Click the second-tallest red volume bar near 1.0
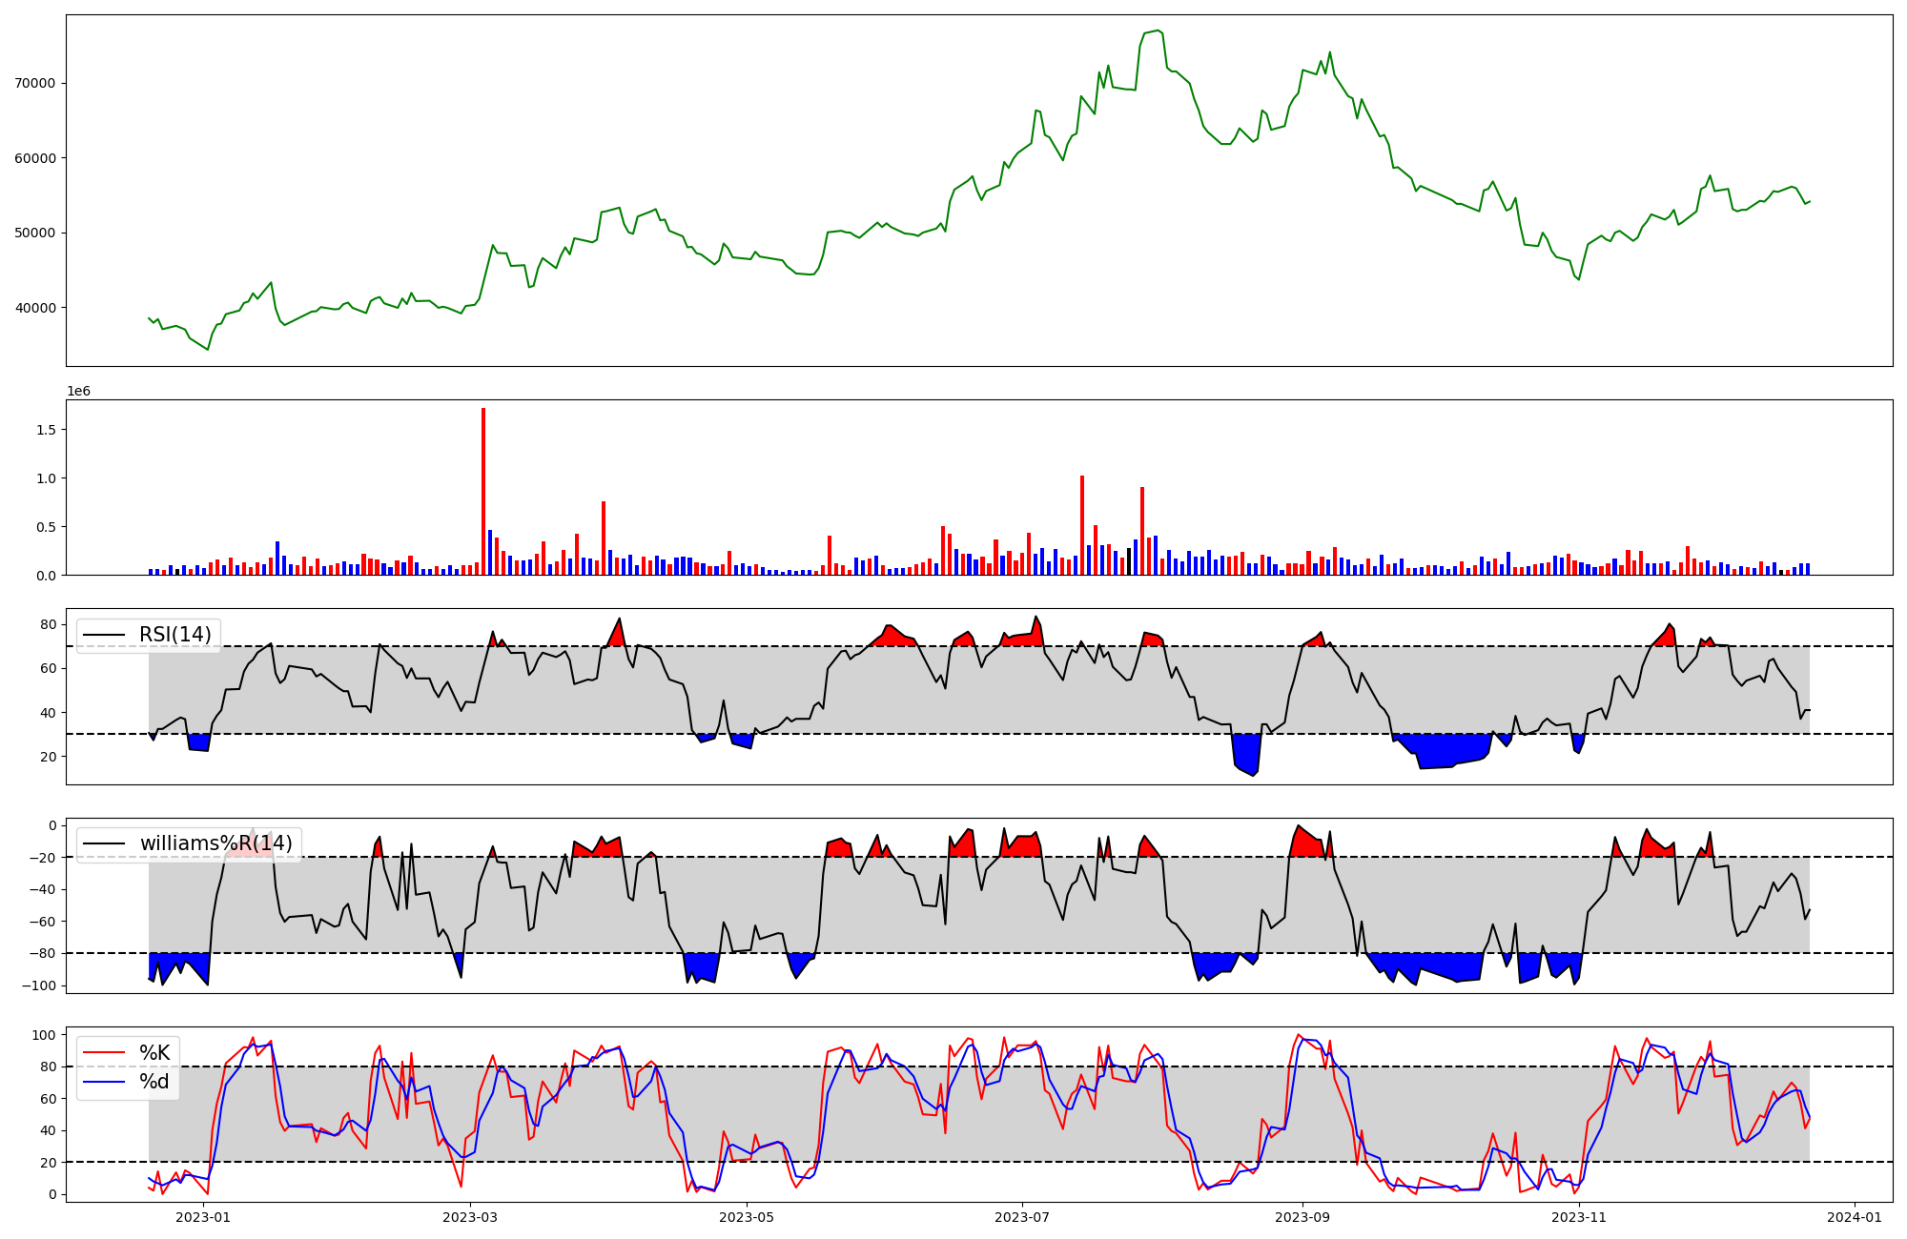The image size is (1907, 1239). [1082, 525]
